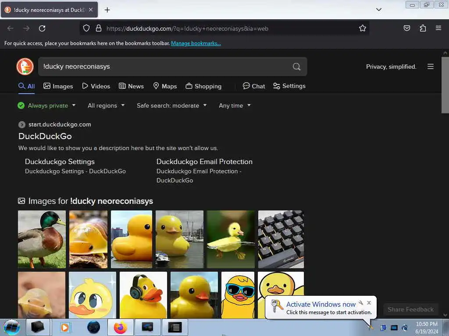The width and height of the screenshot is (449, 336).
Task: Open the Any time filter dropdown
Action: click(235, 105)
